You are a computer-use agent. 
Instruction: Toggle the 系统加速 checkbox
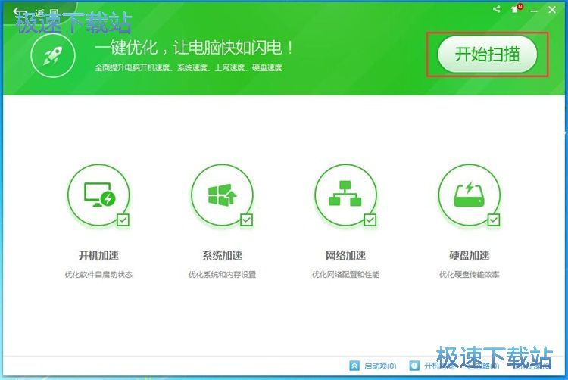(x=246, y=220)
